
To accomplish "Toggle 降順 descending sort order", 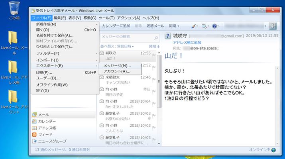I will (154, 46).
